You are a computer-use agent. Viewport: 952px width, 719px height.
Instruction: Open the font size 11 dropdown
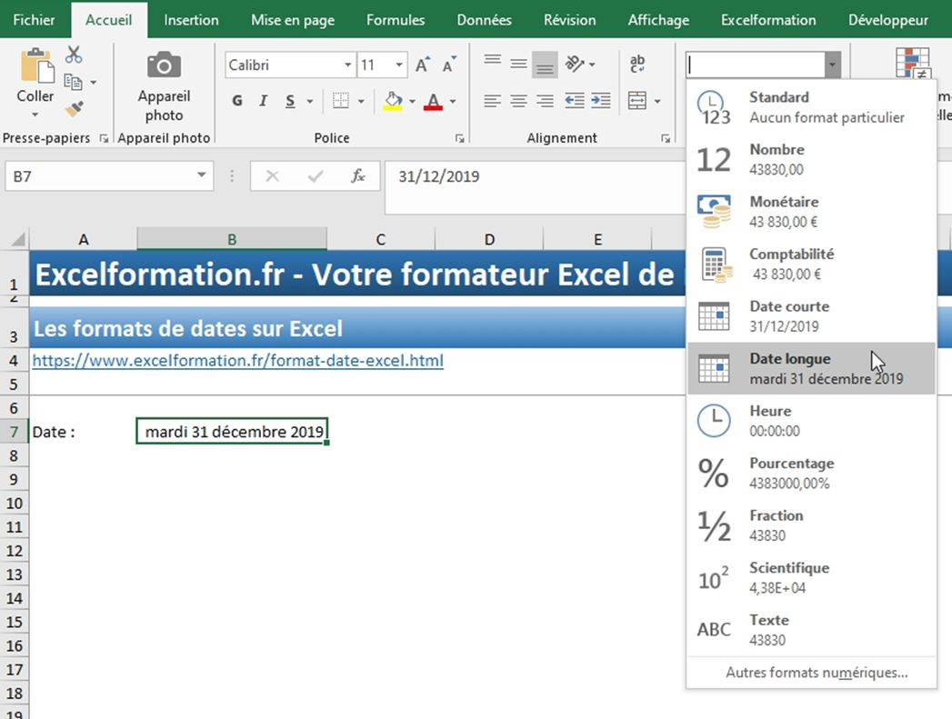(x=399, y=65)
